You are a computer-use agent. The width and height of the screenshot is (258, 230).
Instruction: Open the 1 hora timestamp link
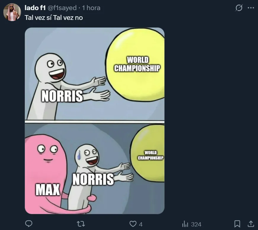(91, 8)
